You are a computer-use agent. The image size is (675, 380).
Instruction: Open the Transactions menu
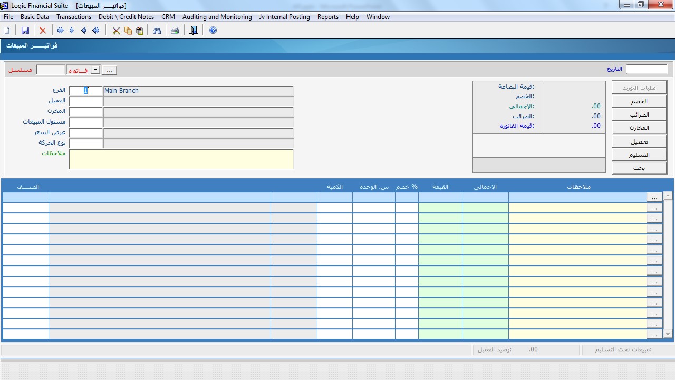(x=74, y=17)
